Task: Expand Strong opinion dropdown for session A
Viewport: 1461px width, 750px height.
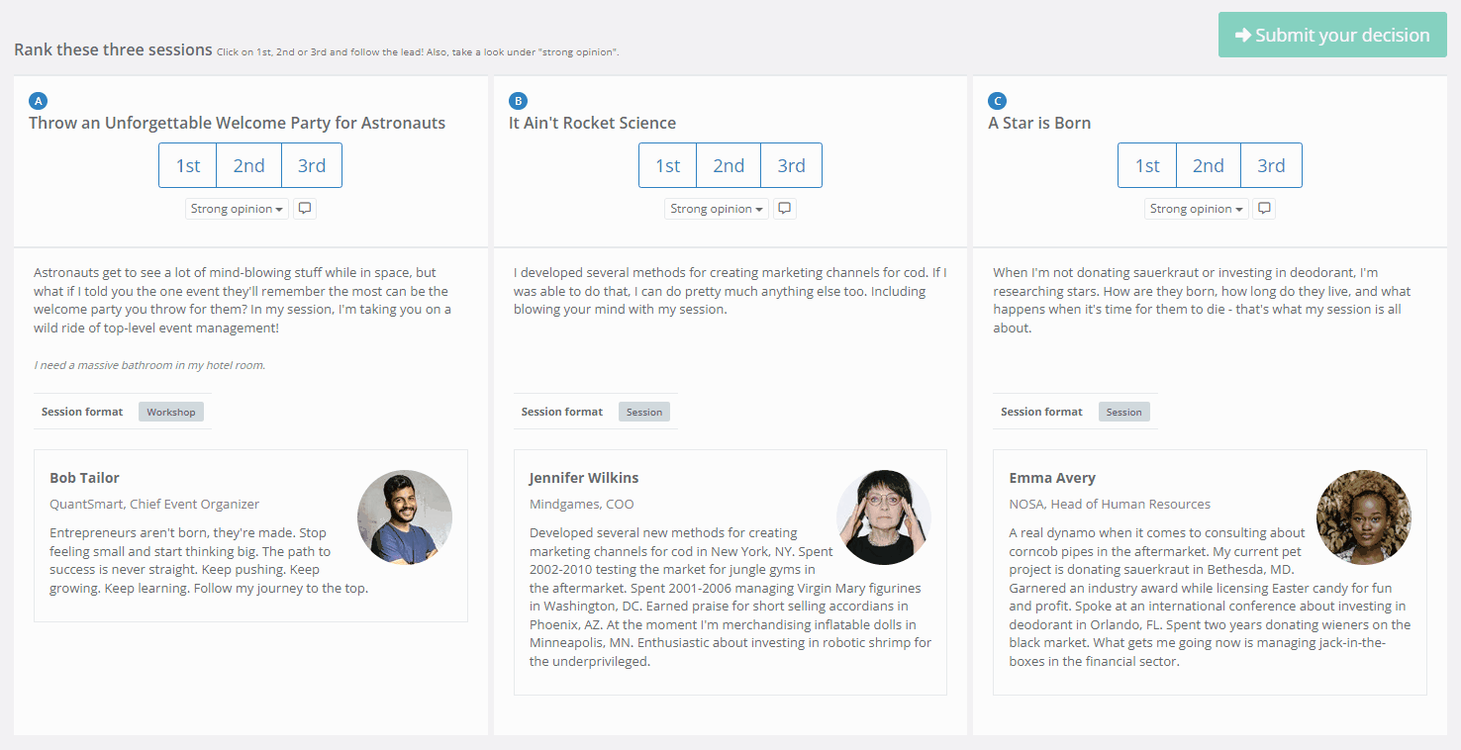Action: click(237, 209)
